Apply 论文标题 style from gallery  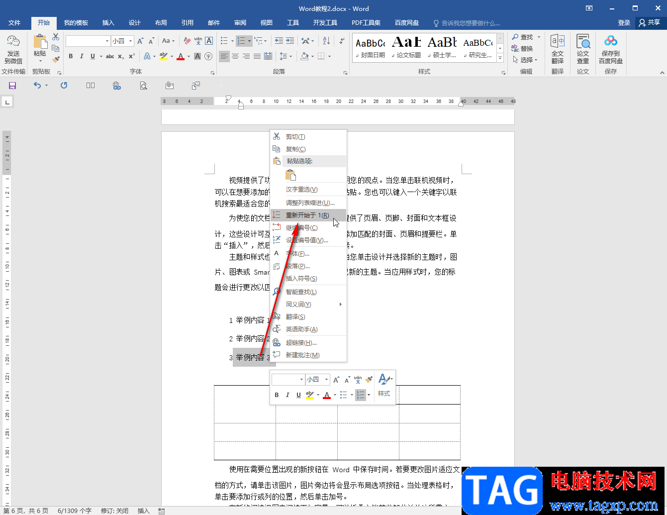coord(406,48)
